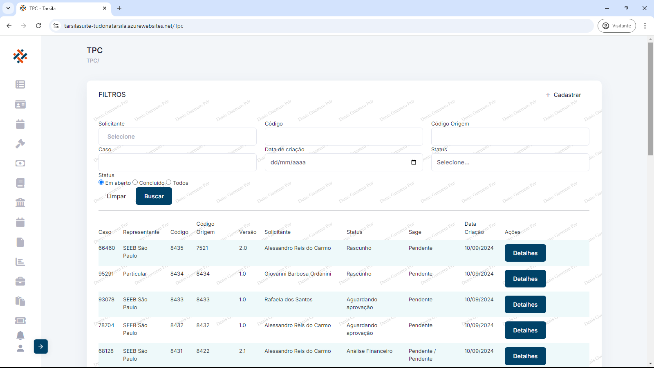654x368 pixels.
Task: Open the Solicitante dropdown
Action: point(177,137)
